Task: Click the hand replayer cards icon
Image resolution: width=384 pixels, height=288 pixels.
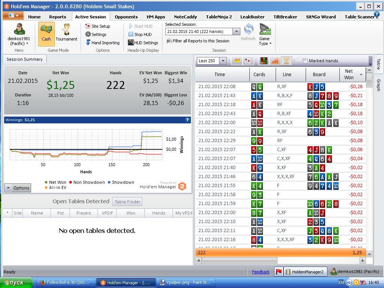Action: pyautogui.click(x=248, y=61)
